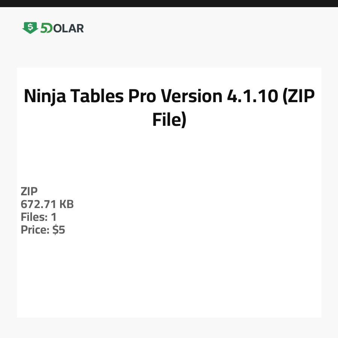Click the Files: 1 count label
338x338 pixels.
pos(39,217)
